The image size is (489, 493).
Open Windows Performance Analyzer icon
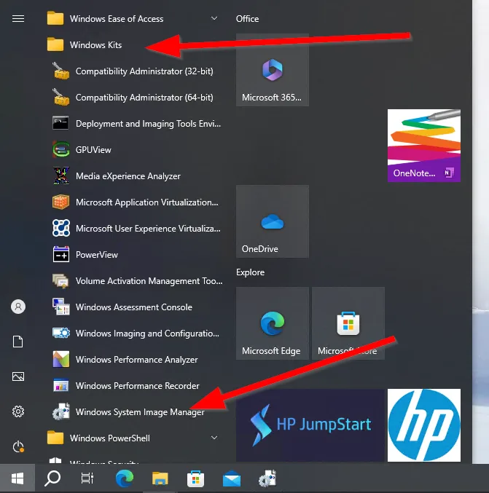(60, 360)
